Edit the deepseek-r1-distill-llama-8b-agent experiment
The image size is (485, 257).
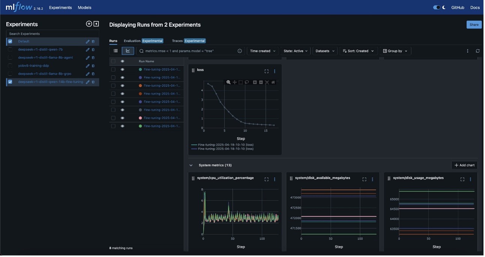(88, 58)
